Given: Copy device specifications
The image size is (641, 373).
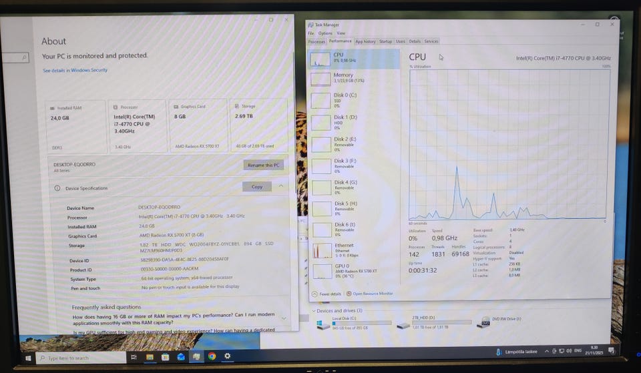Looking at the screenshot, I should (256, 187).
